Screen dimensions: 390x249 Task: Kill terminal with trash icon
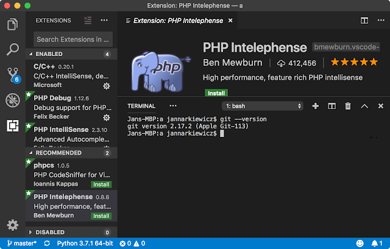click(x=348, y=106)
